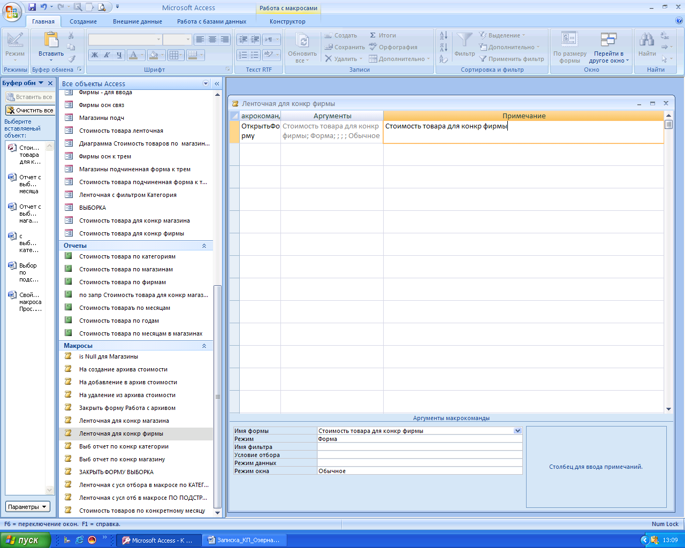This screenshot has width=685, height=548.
Task: Click По размеру формы icon
Action: click(x=569, y=40)
